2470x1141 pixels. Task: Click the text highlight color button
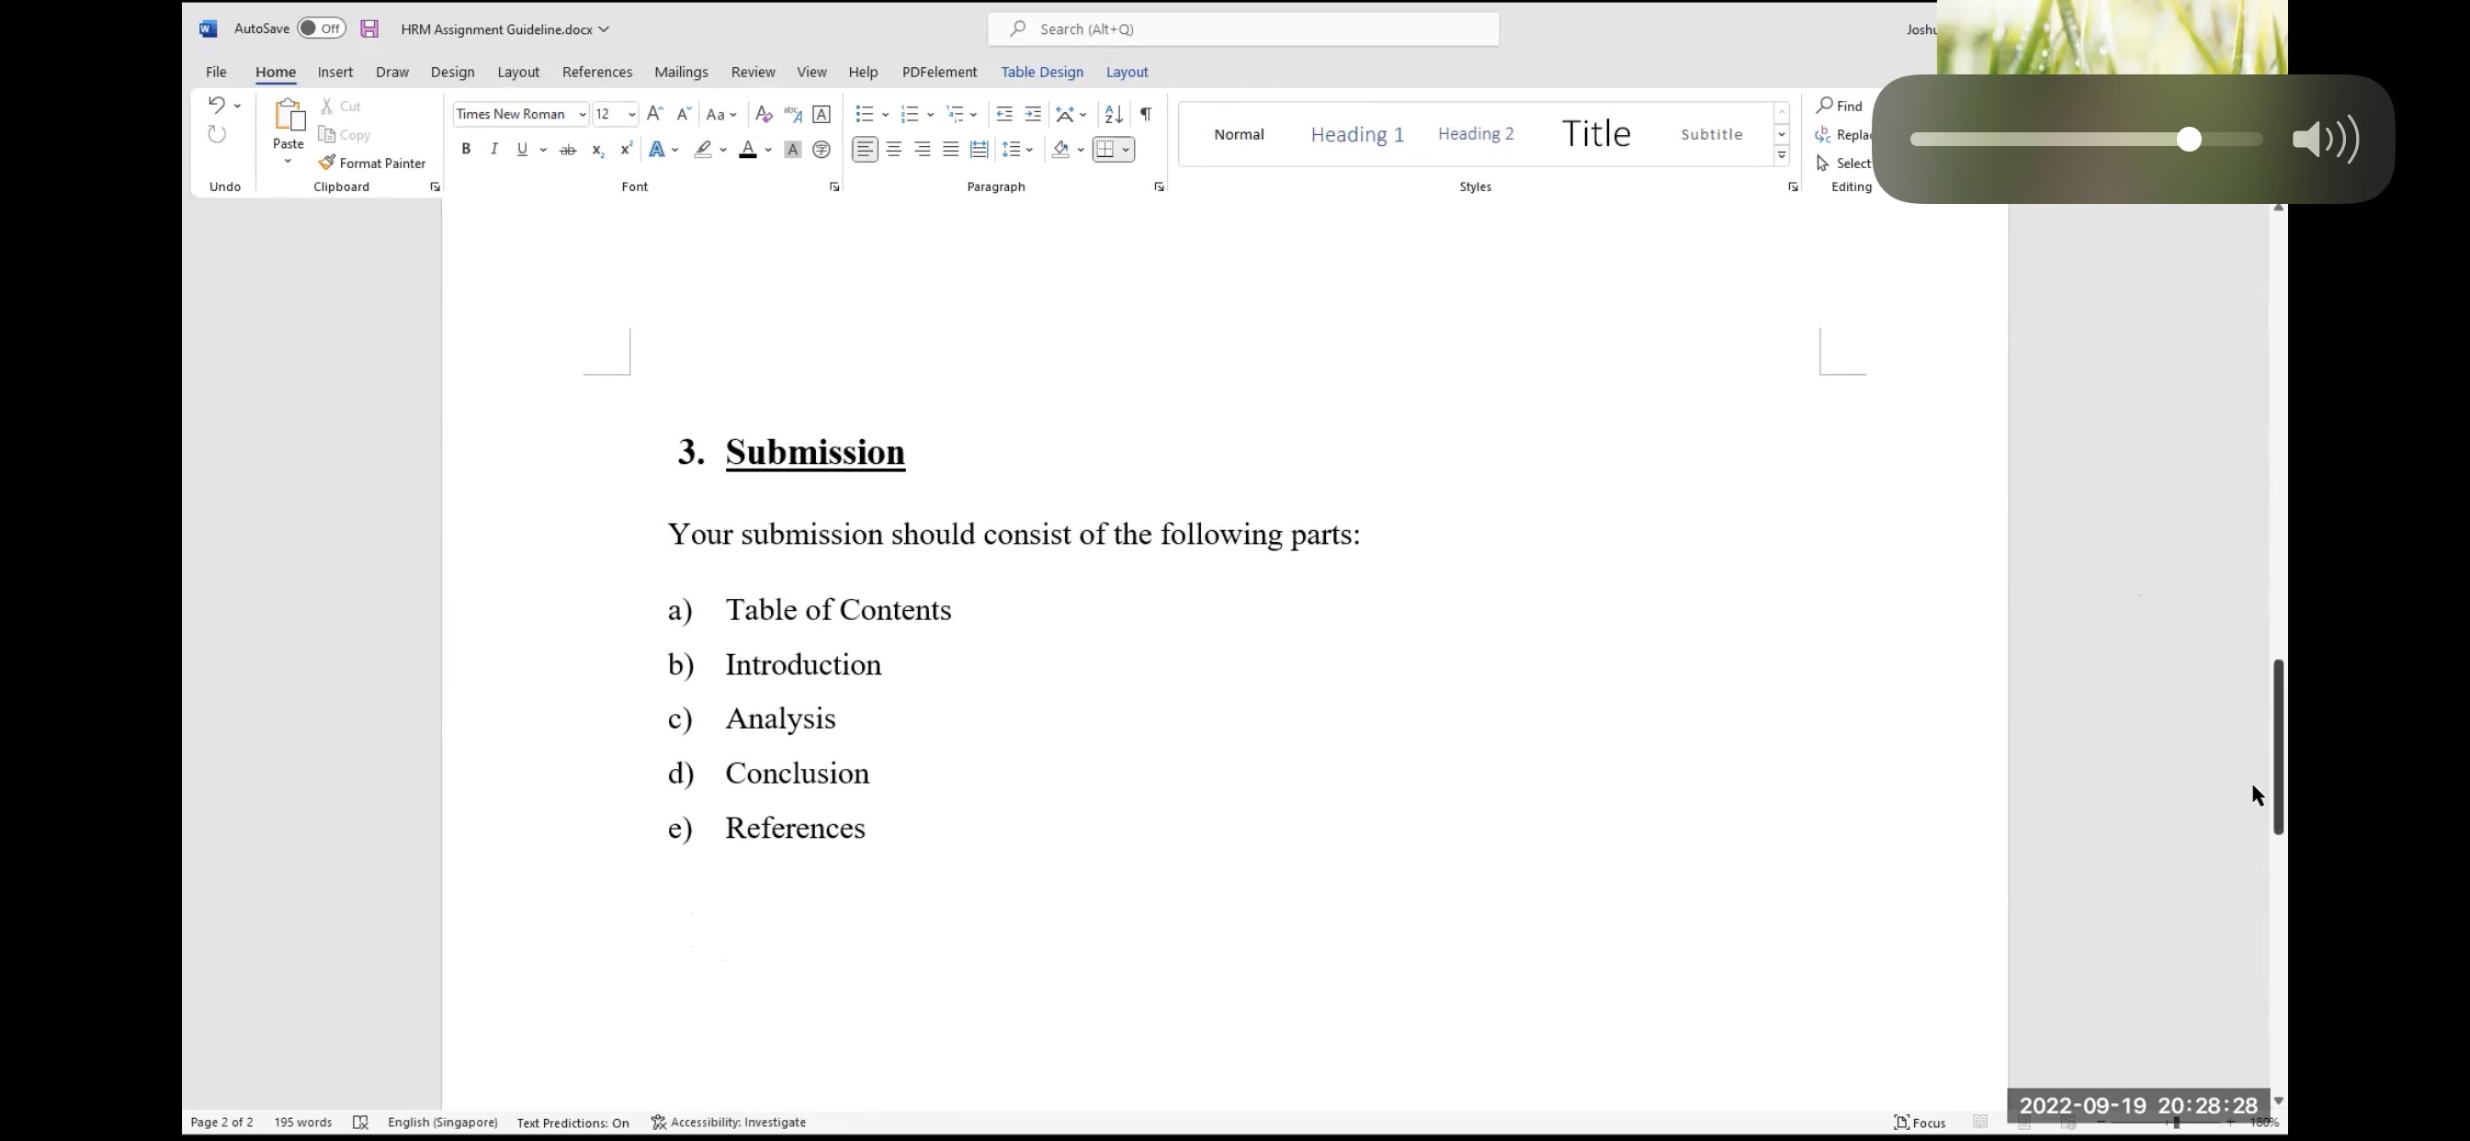click(x=703, y=150)
